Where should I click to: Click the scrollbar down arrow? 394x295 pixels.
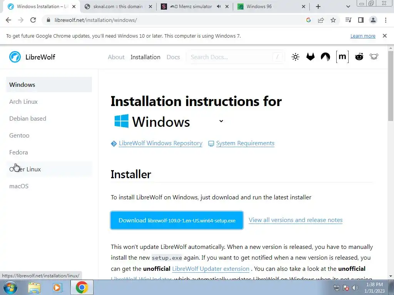[391, 276]
